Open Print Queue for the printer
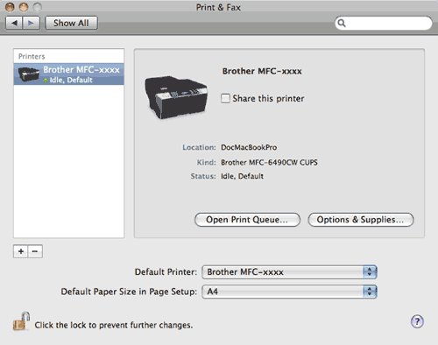Viewport: 438px width, 345px height. click(x=247, y=220)
